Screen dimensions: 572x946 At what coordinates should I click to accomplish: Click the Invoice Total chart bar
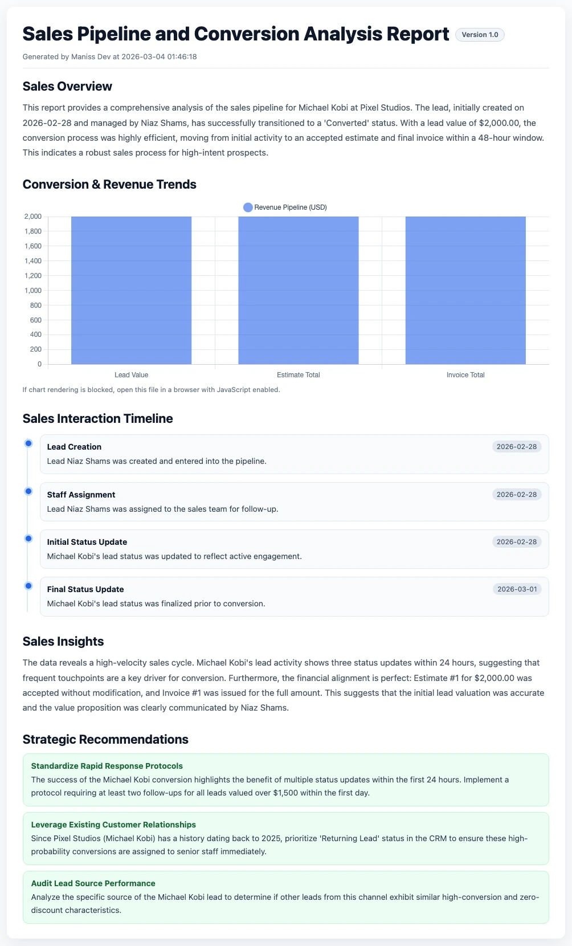point(465,290)
